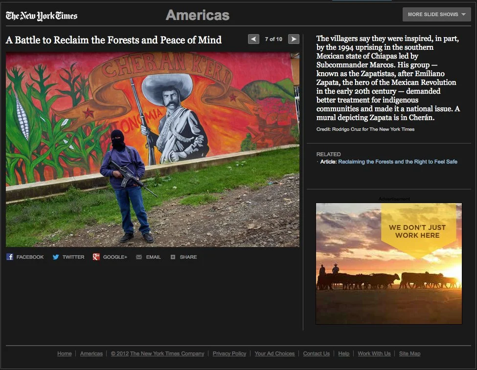Open the MORE SLIDE SHOWS dropdown
The width and height of the screenshot is (477, 370).
click(432, 14)
